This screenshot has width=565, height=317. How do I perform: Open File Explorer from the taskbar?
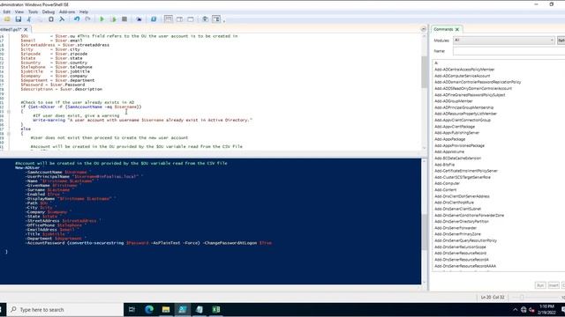point(166,309)
